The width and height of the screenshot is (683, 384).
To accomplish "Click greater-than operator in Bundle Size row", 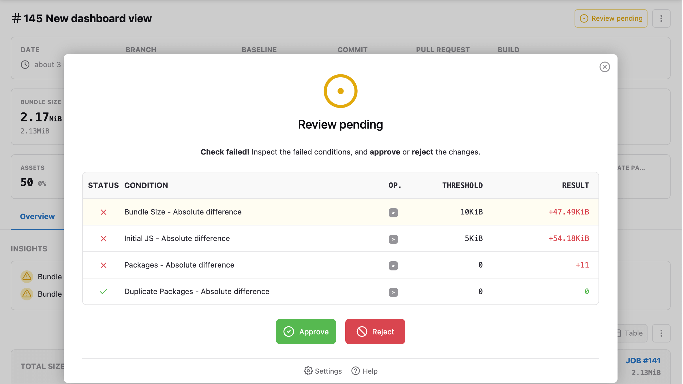I will tap(393, 213).
